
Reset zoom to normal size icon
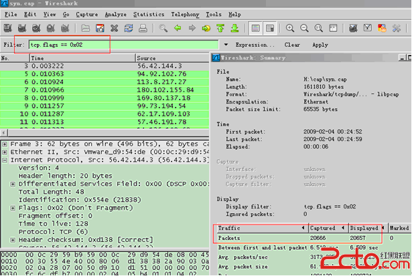(319, 28)
